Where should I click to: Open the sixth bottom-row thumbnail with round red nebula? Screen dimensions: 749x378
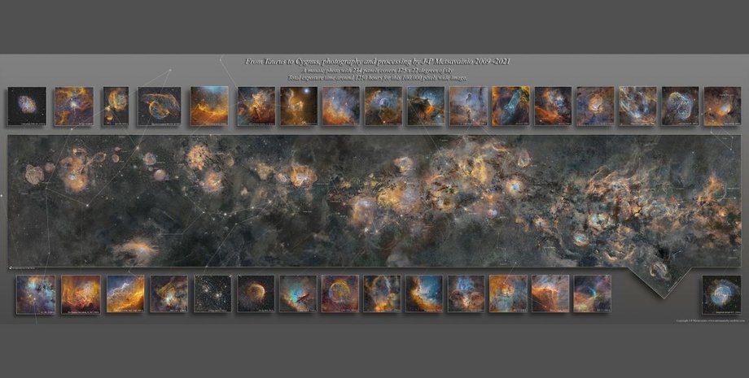click(x=256, y=293)
